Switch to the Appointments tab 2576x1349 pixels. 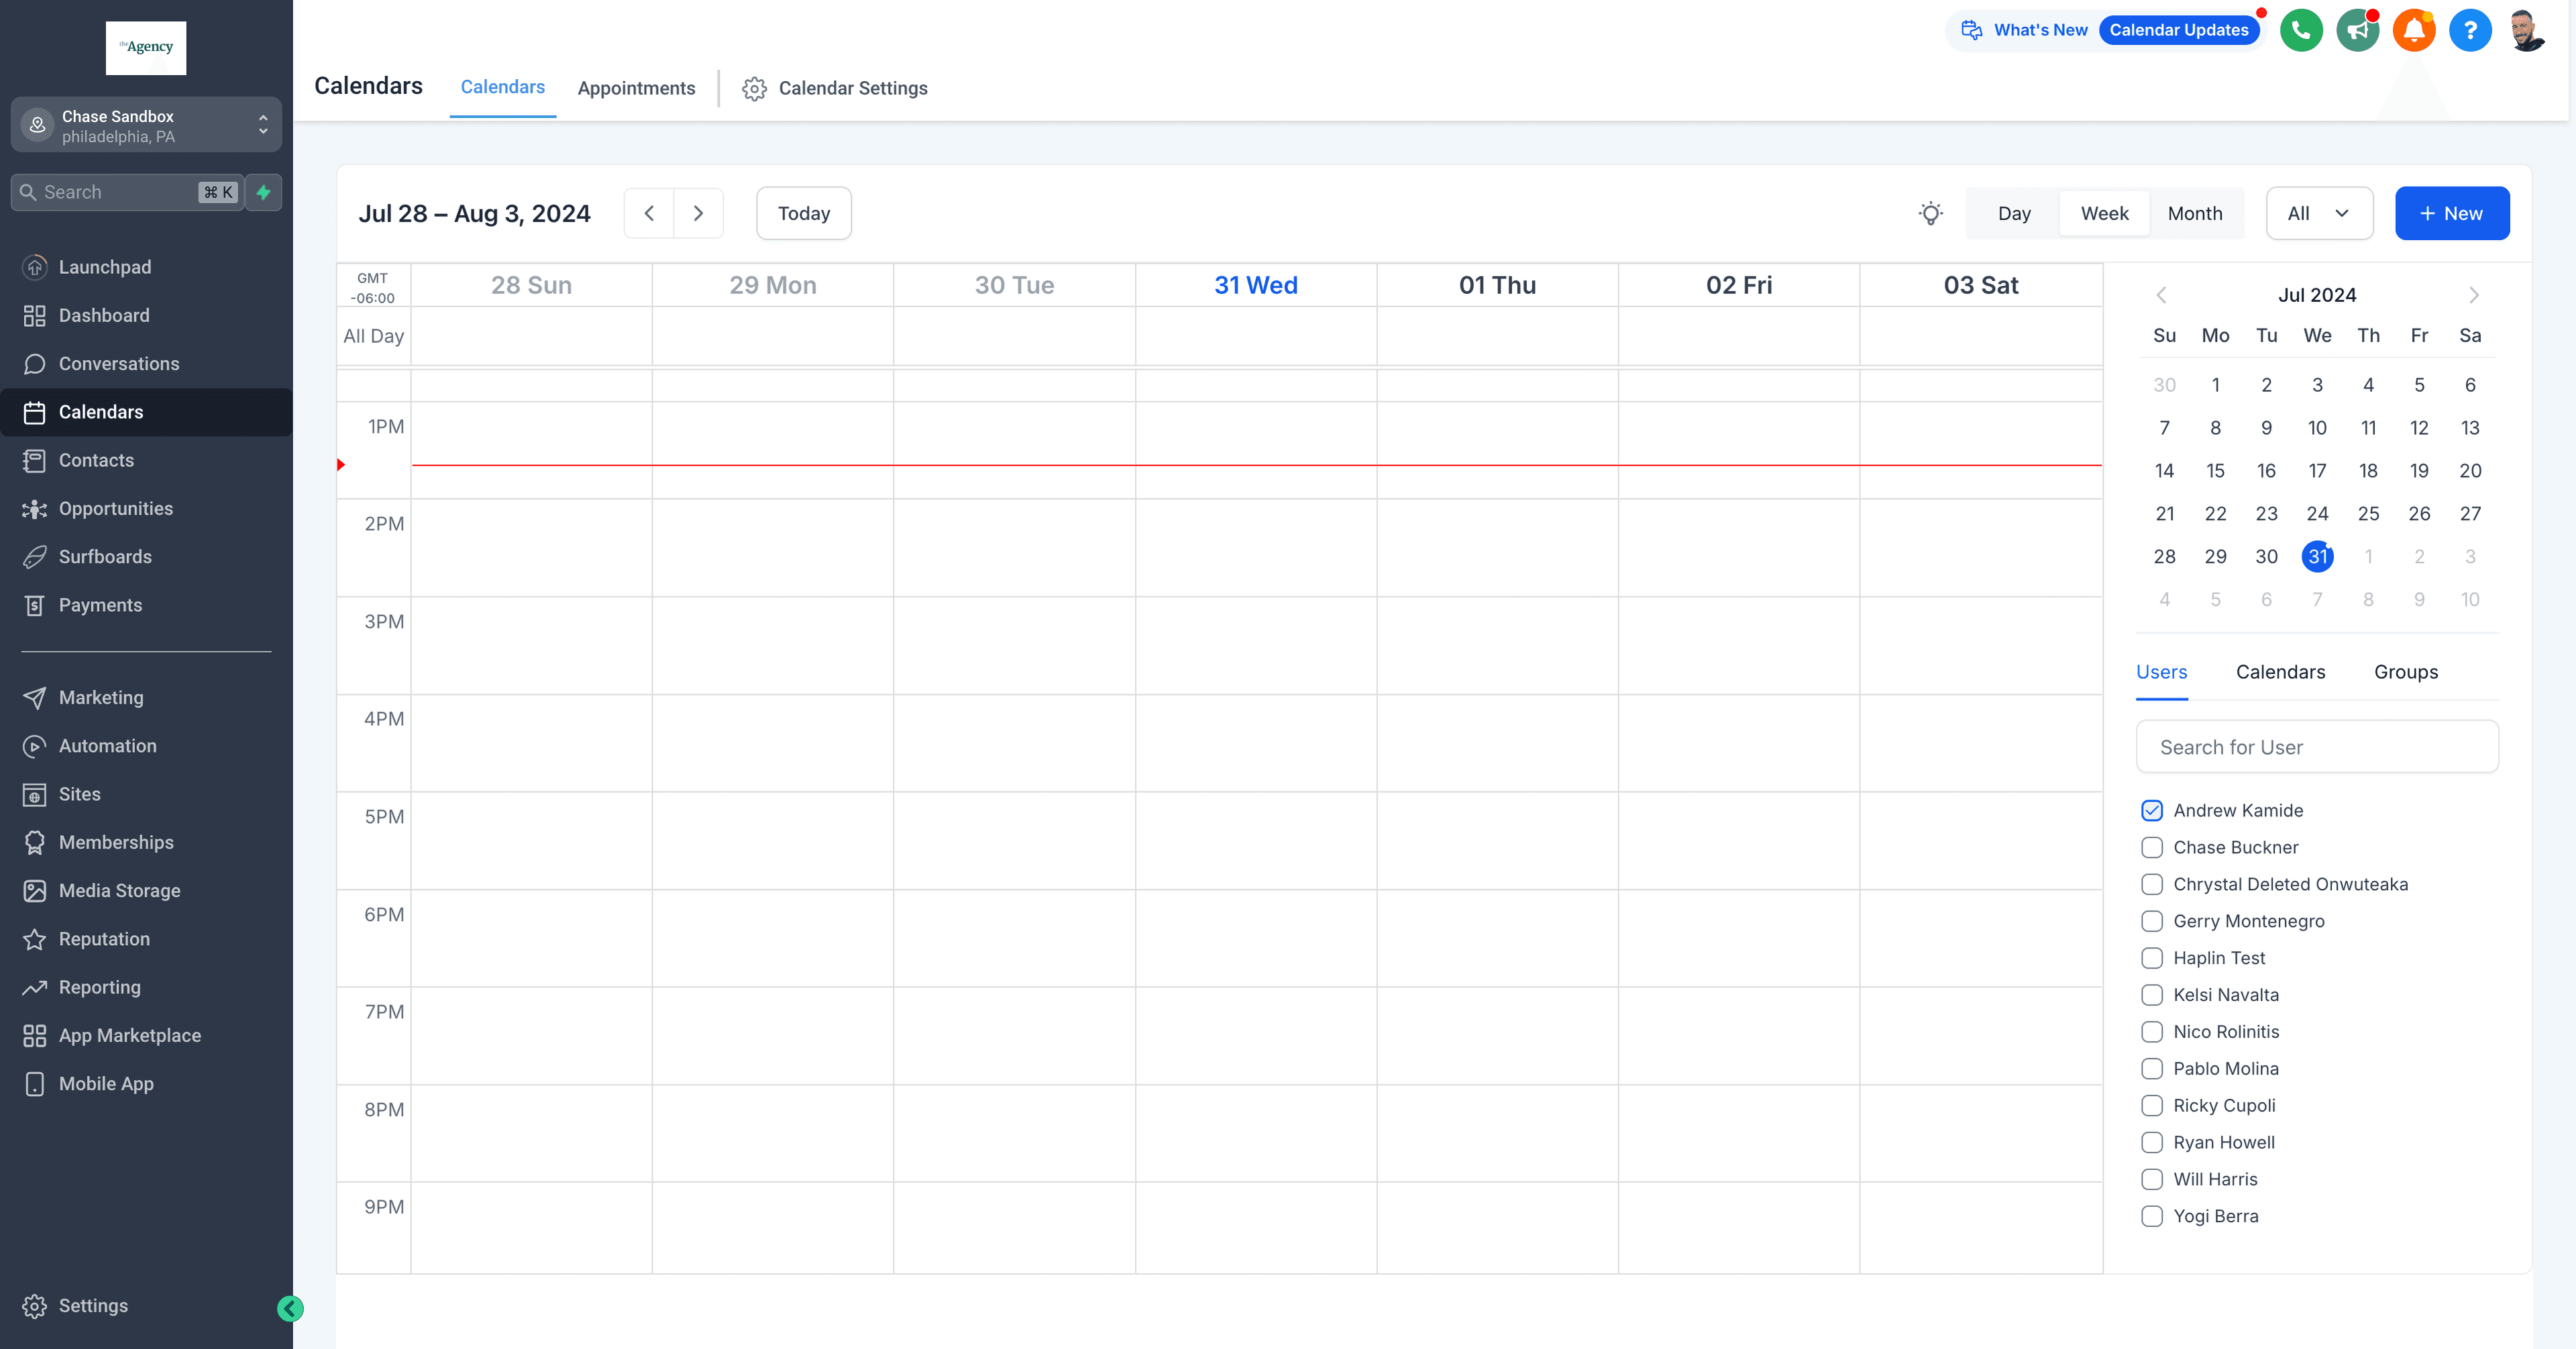tap(636, 88)
